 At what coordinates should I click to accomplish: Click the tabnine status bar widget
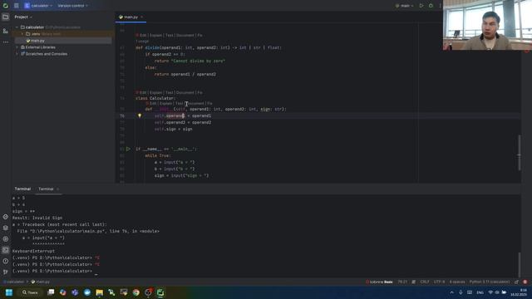379,282
